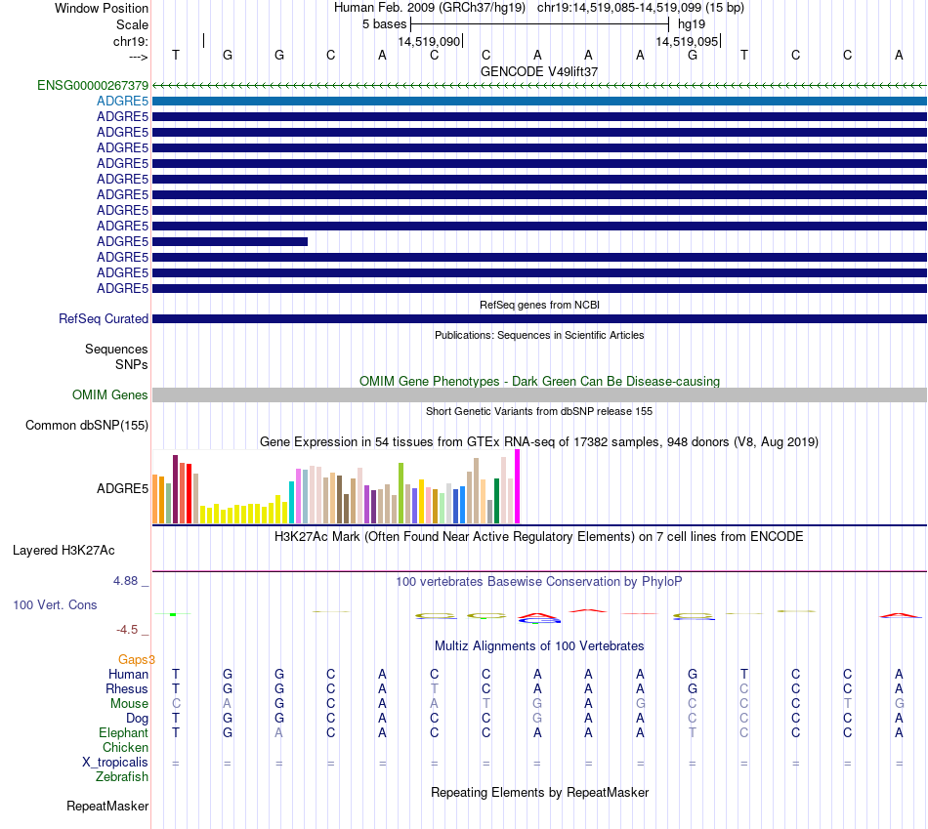928x829 pixels.
Task: Select the Chicken alignment row label
Action: click(x=125, y=747)
